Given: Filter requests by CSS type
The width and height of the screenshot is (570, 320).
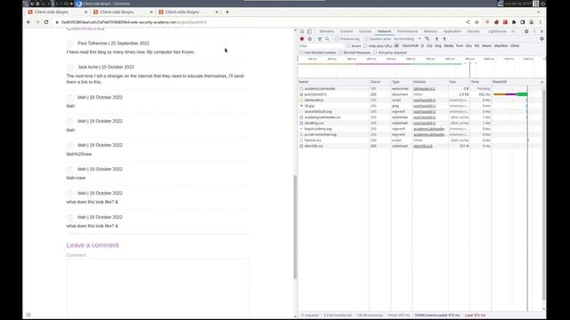Looking at the screenshot, I should pos(429,46).
